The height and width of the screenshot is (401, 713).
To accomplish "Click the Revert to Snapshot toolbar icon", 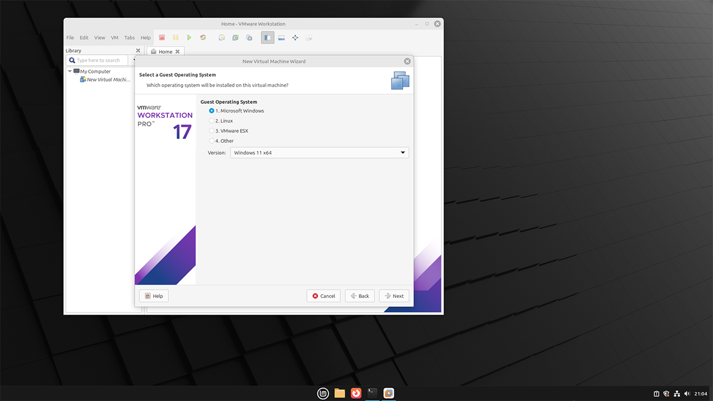I will 235,37.
